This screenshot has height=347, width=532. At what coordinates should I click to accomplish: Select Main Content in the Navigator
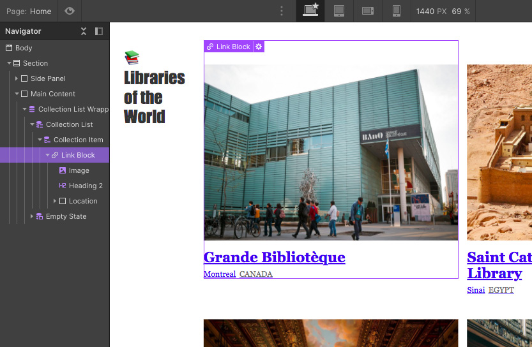coord(52,94)
